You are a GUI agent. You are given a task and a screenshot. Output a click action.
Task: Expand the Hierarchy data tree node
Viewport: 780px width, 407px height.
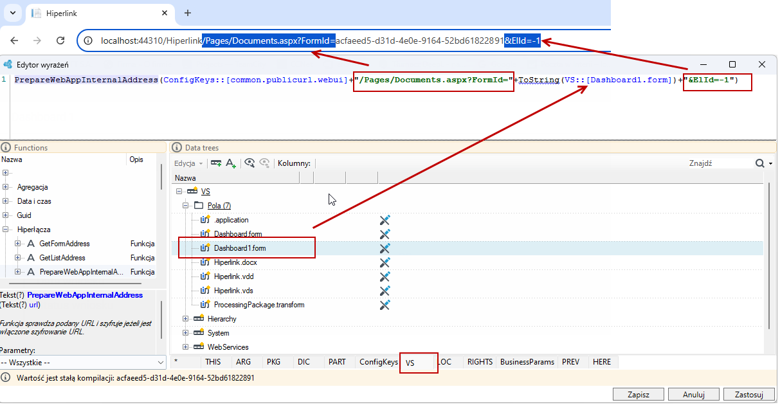click(186, 319)
